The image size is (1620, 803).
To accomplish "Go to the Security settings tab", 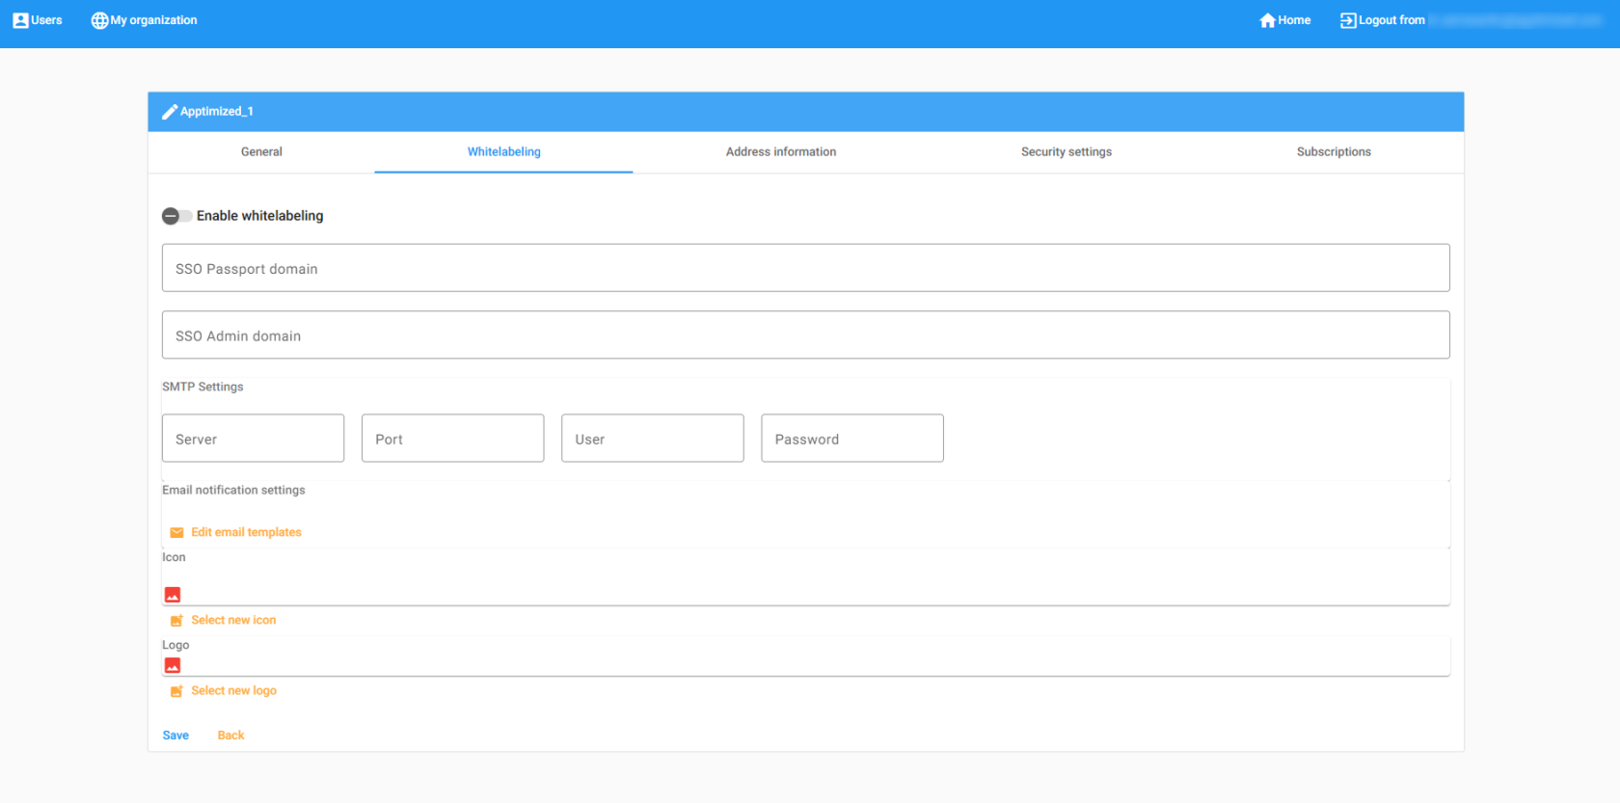I will (1066, 152).
